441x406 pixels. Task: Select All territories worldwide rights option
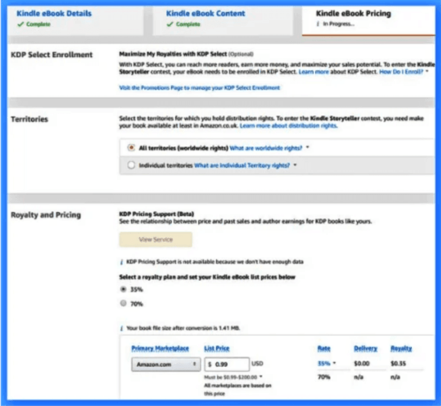131,148
